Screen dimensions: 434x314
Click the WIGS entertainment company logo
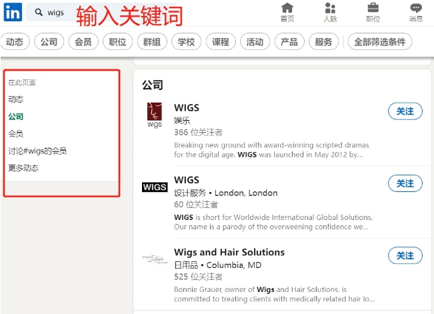(x=154, y=114)
